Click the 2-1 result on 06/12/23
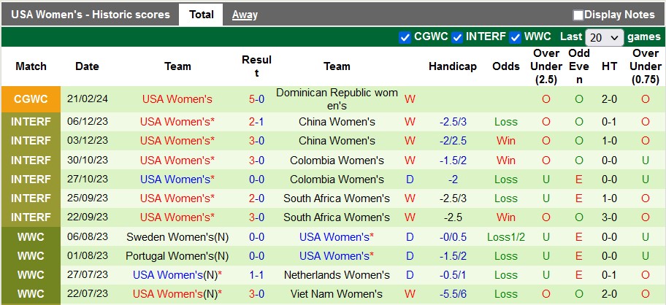The width and height of the screenshot is (666, 305). pyautogui.click(x=256, y=122)
